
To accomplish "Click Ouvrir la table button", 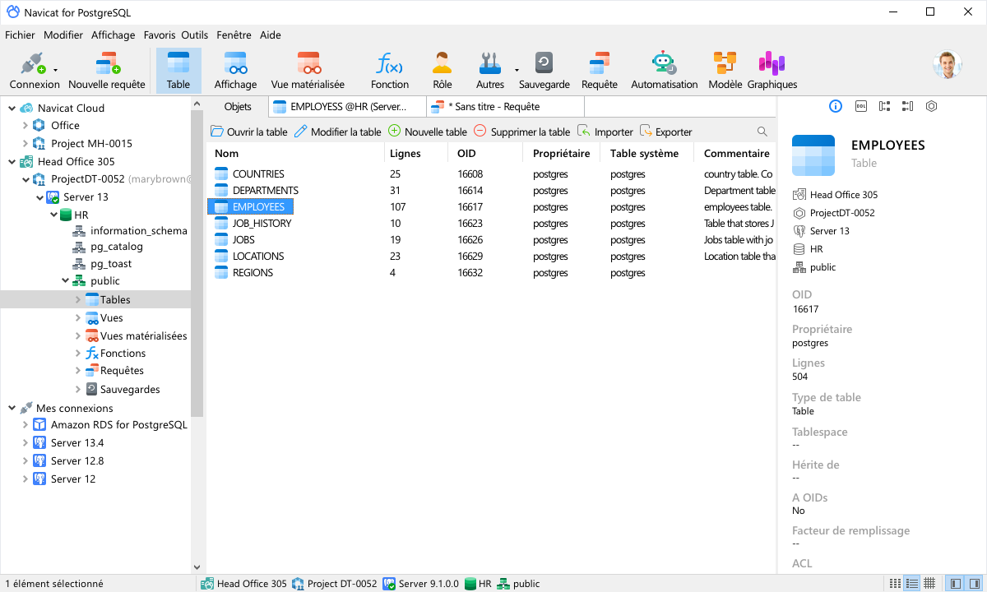I will (249, 132).
